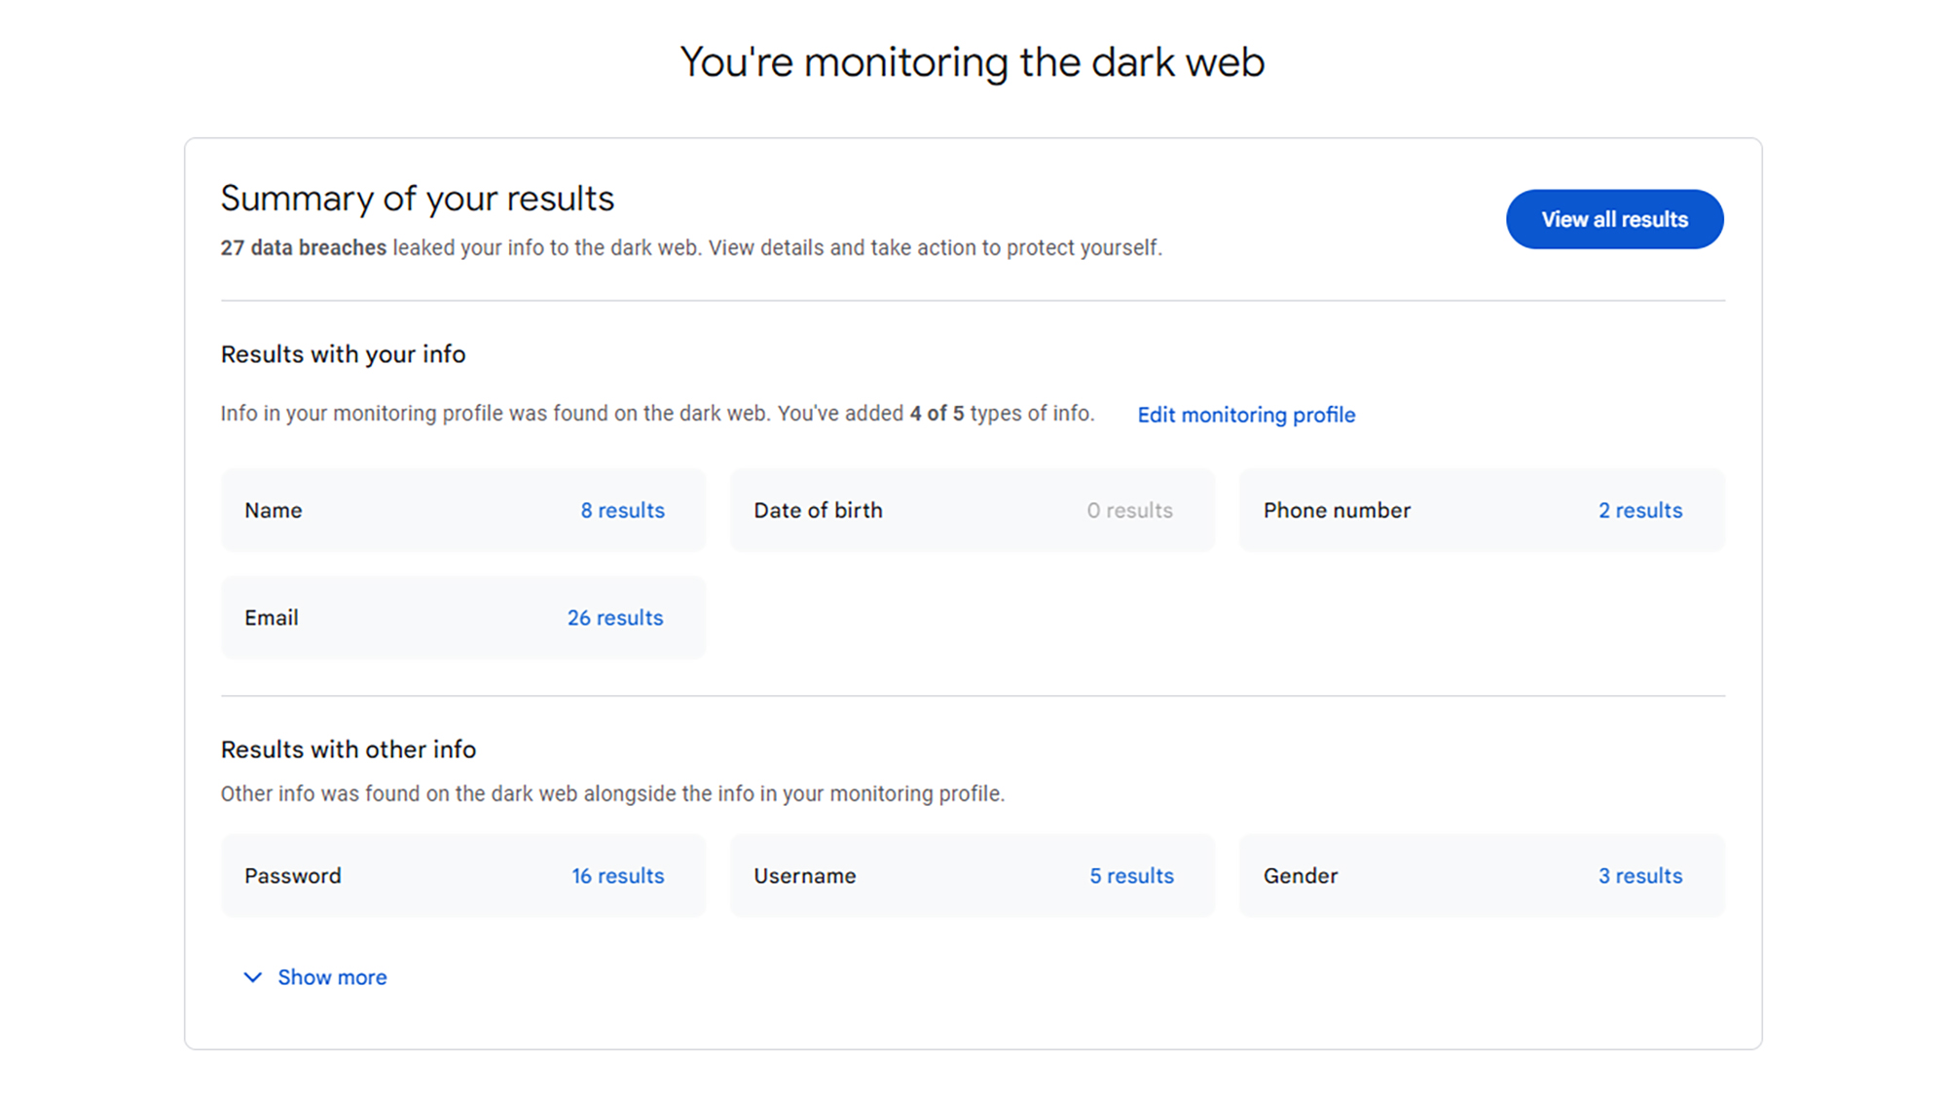Image resolution: width=1947 pixels, height=1095 pixels.
Task: Expand the Show more section
Action: tap(331, 976)
